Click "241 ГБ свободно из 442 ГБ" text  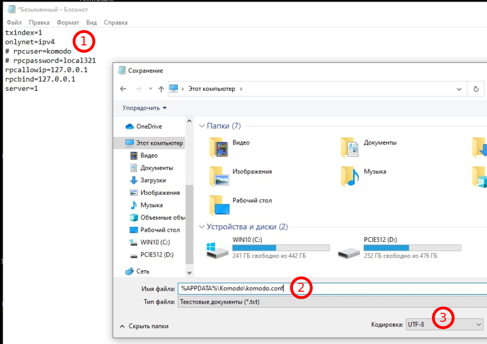(269, 256)
